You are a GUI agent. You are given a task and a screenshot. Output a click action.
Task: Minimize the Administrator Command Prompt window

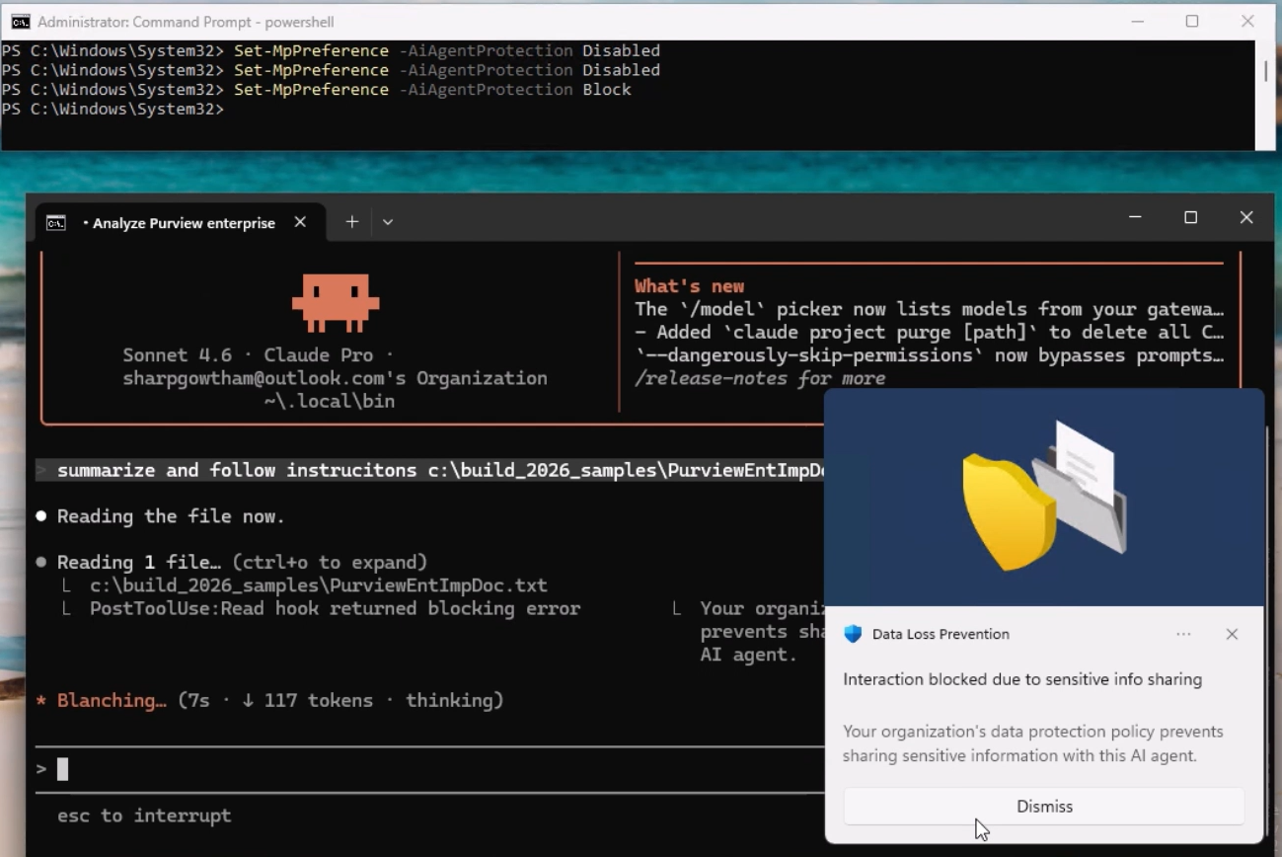coord(1138,21)
